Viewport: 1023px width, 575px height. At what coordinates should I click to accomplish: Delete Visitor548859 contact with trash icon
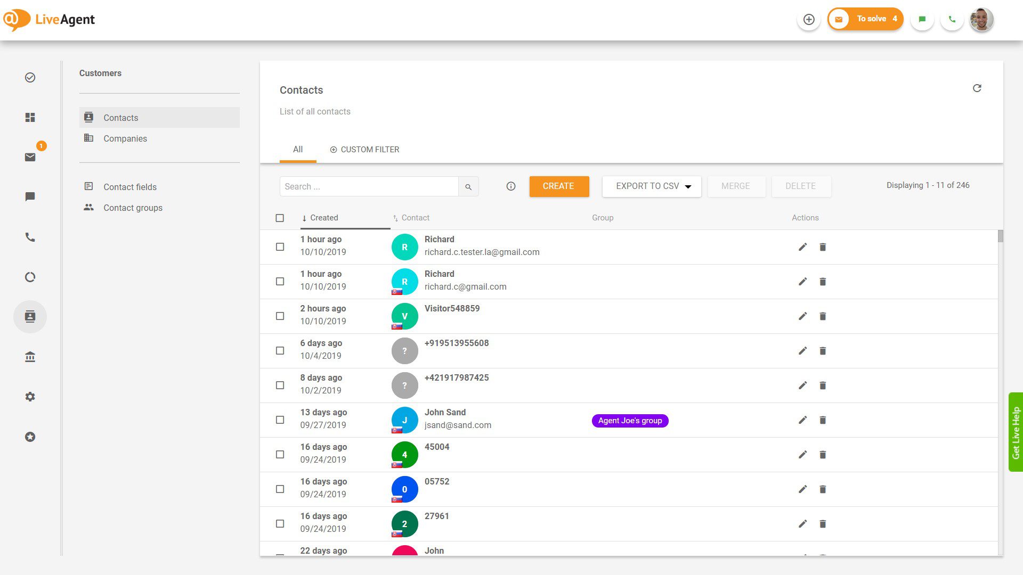[x=823, y=316]
